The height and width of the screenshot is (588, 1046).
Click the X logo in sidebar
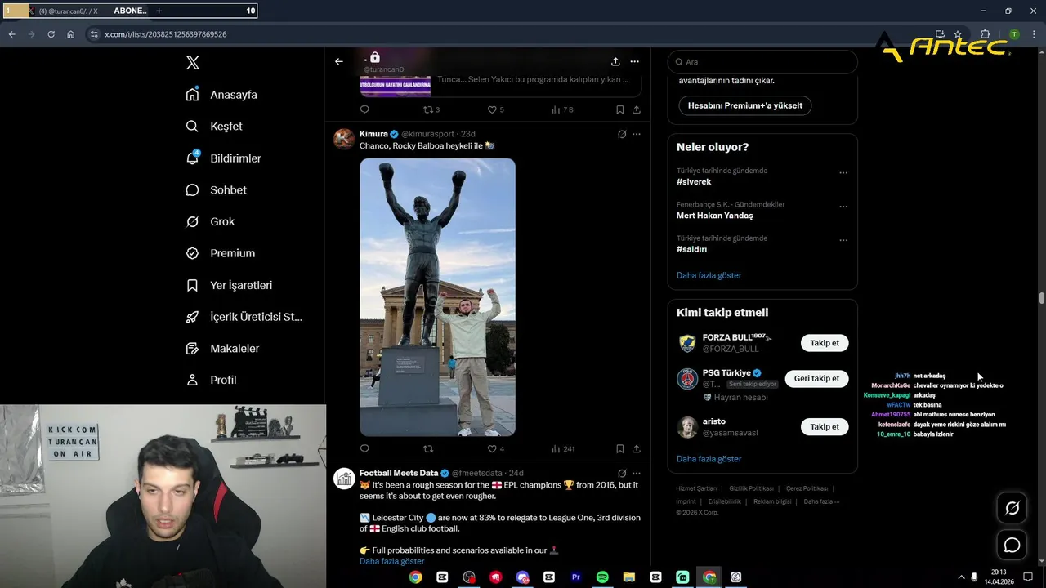click(x=193, y=63)
